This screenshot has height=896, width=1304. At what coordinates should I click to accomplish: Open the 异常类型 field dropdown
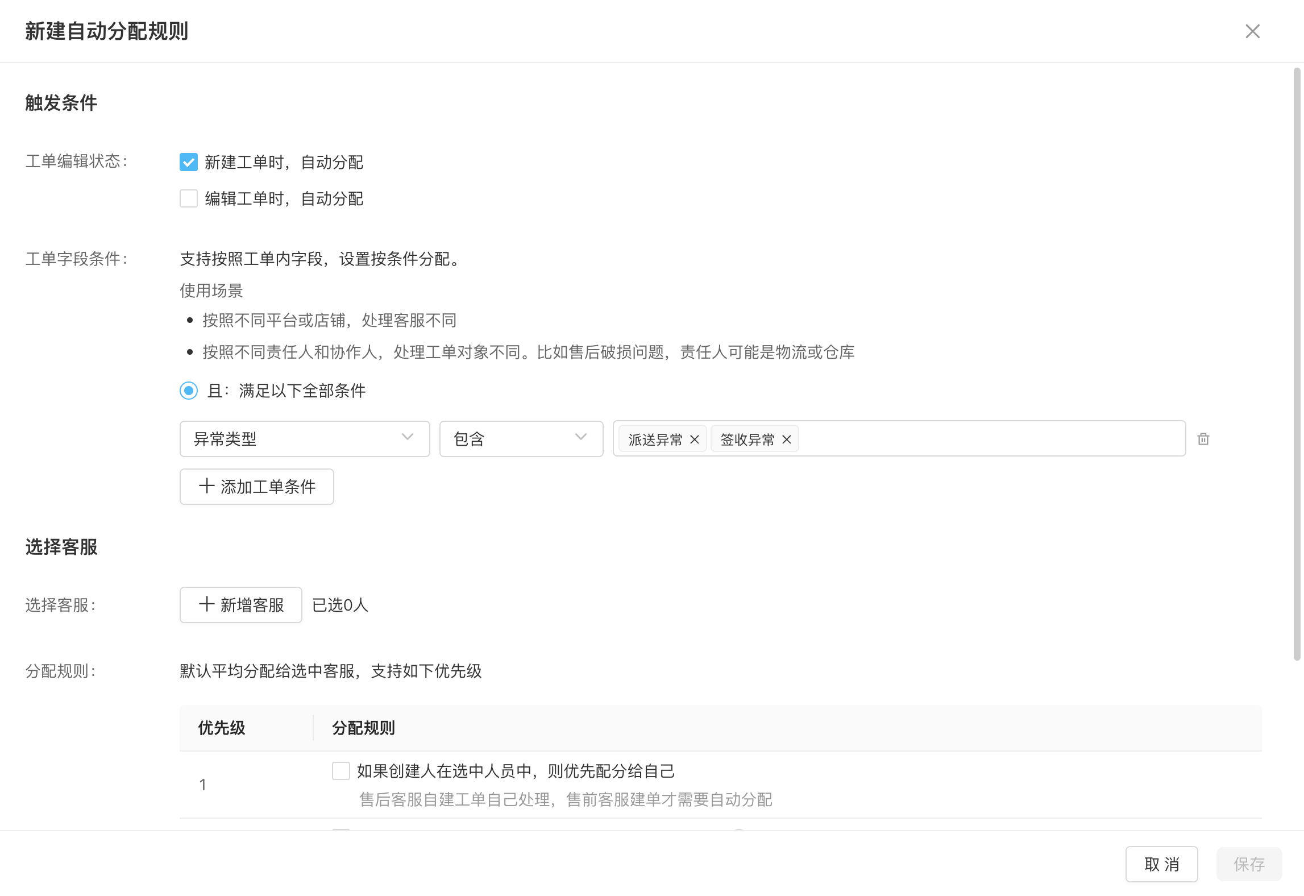(305, 438)
